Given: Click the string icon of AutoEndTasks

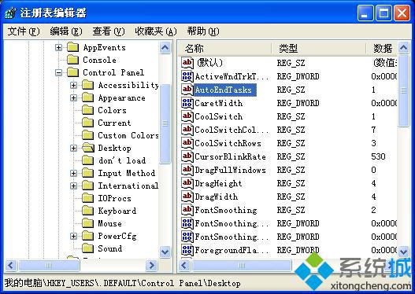Looking at the screenshot, I should [x=187, y=90].
